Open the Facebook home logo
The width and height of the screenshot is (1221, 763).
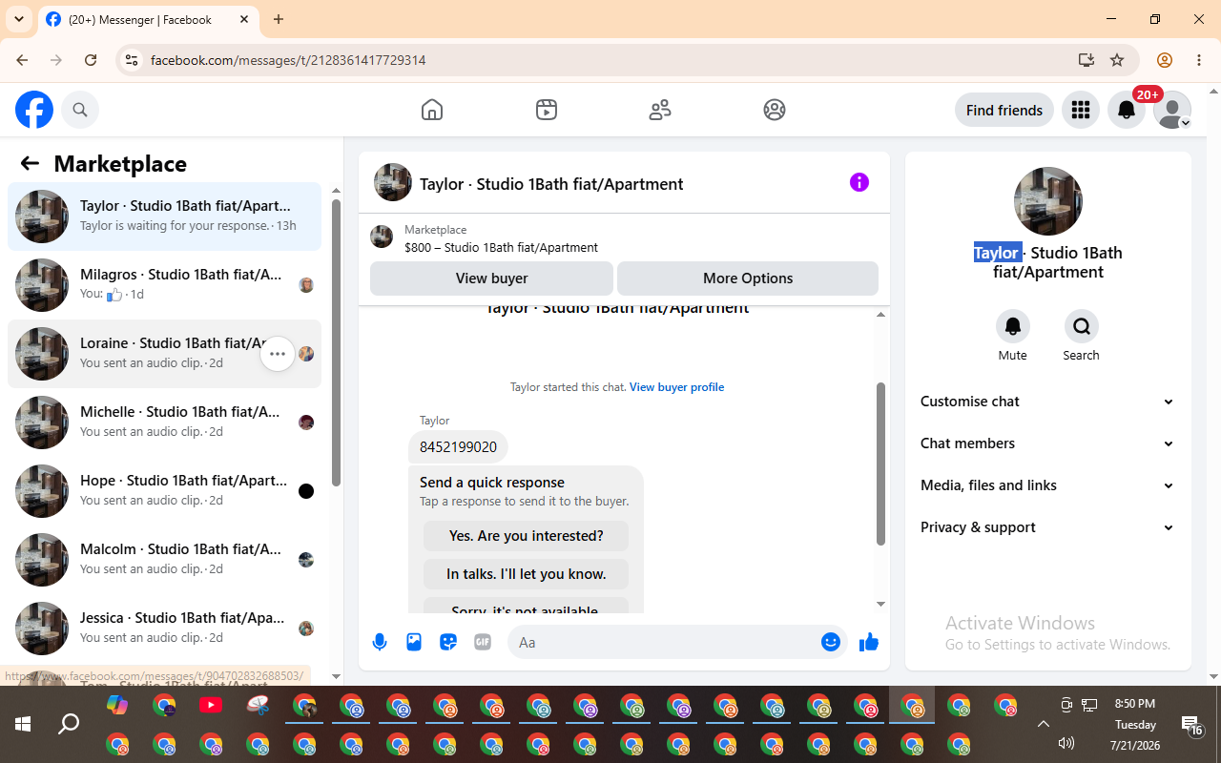coord(34,111)
